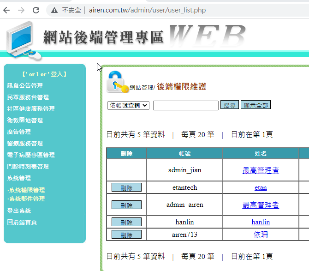Viewport: 309px width, 271px height.
Task: Open 廣告管理 in the sidebar
Action: click(x=19, y=132)
